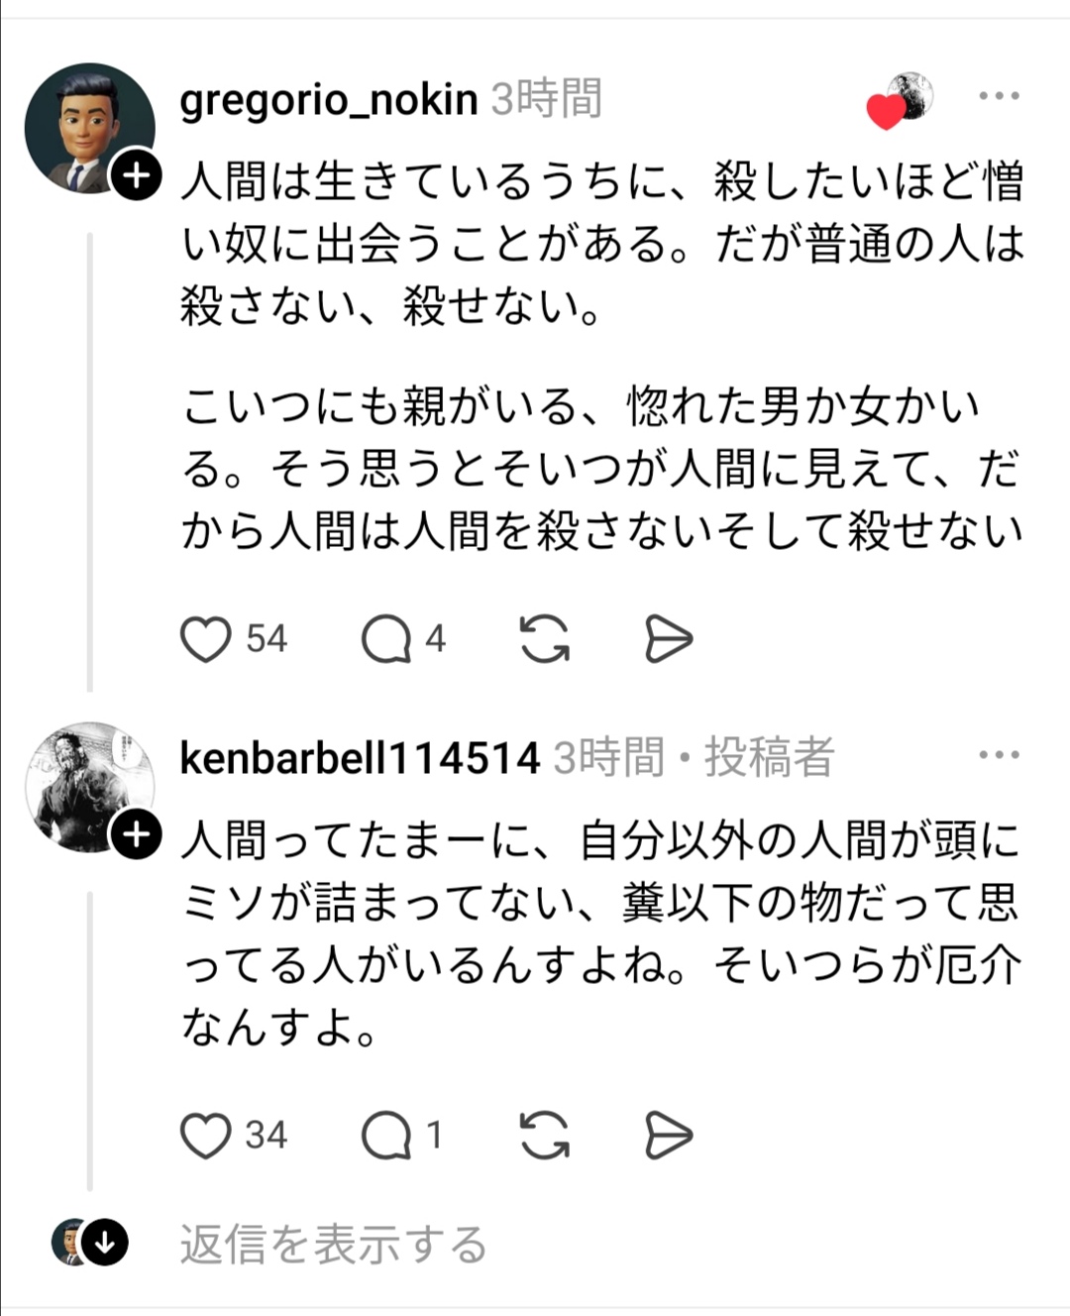
Task: Like kenbarbell114514's reply with 34 likes
Action: coord(205,1136)
